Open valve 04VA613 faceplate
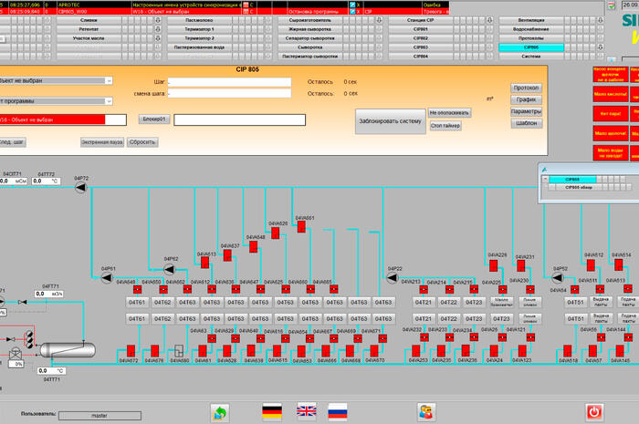Viewport: 639px width, 424px height. (205, 263)
